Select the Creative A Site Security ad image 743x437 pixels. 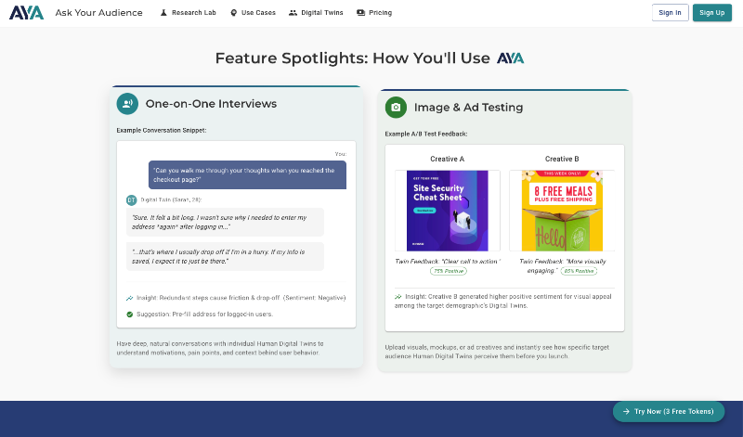click(x=447, y=211)
